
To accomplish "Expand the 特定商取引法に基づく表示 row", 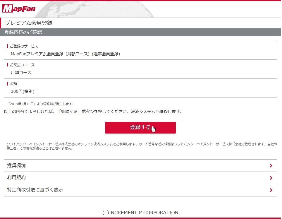I will click(x=140, y=190).
